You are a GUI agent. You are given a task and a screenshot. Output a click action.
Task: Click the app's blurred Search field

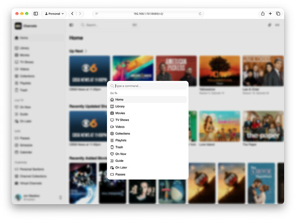pyautogui.click(x=109, y=25)
